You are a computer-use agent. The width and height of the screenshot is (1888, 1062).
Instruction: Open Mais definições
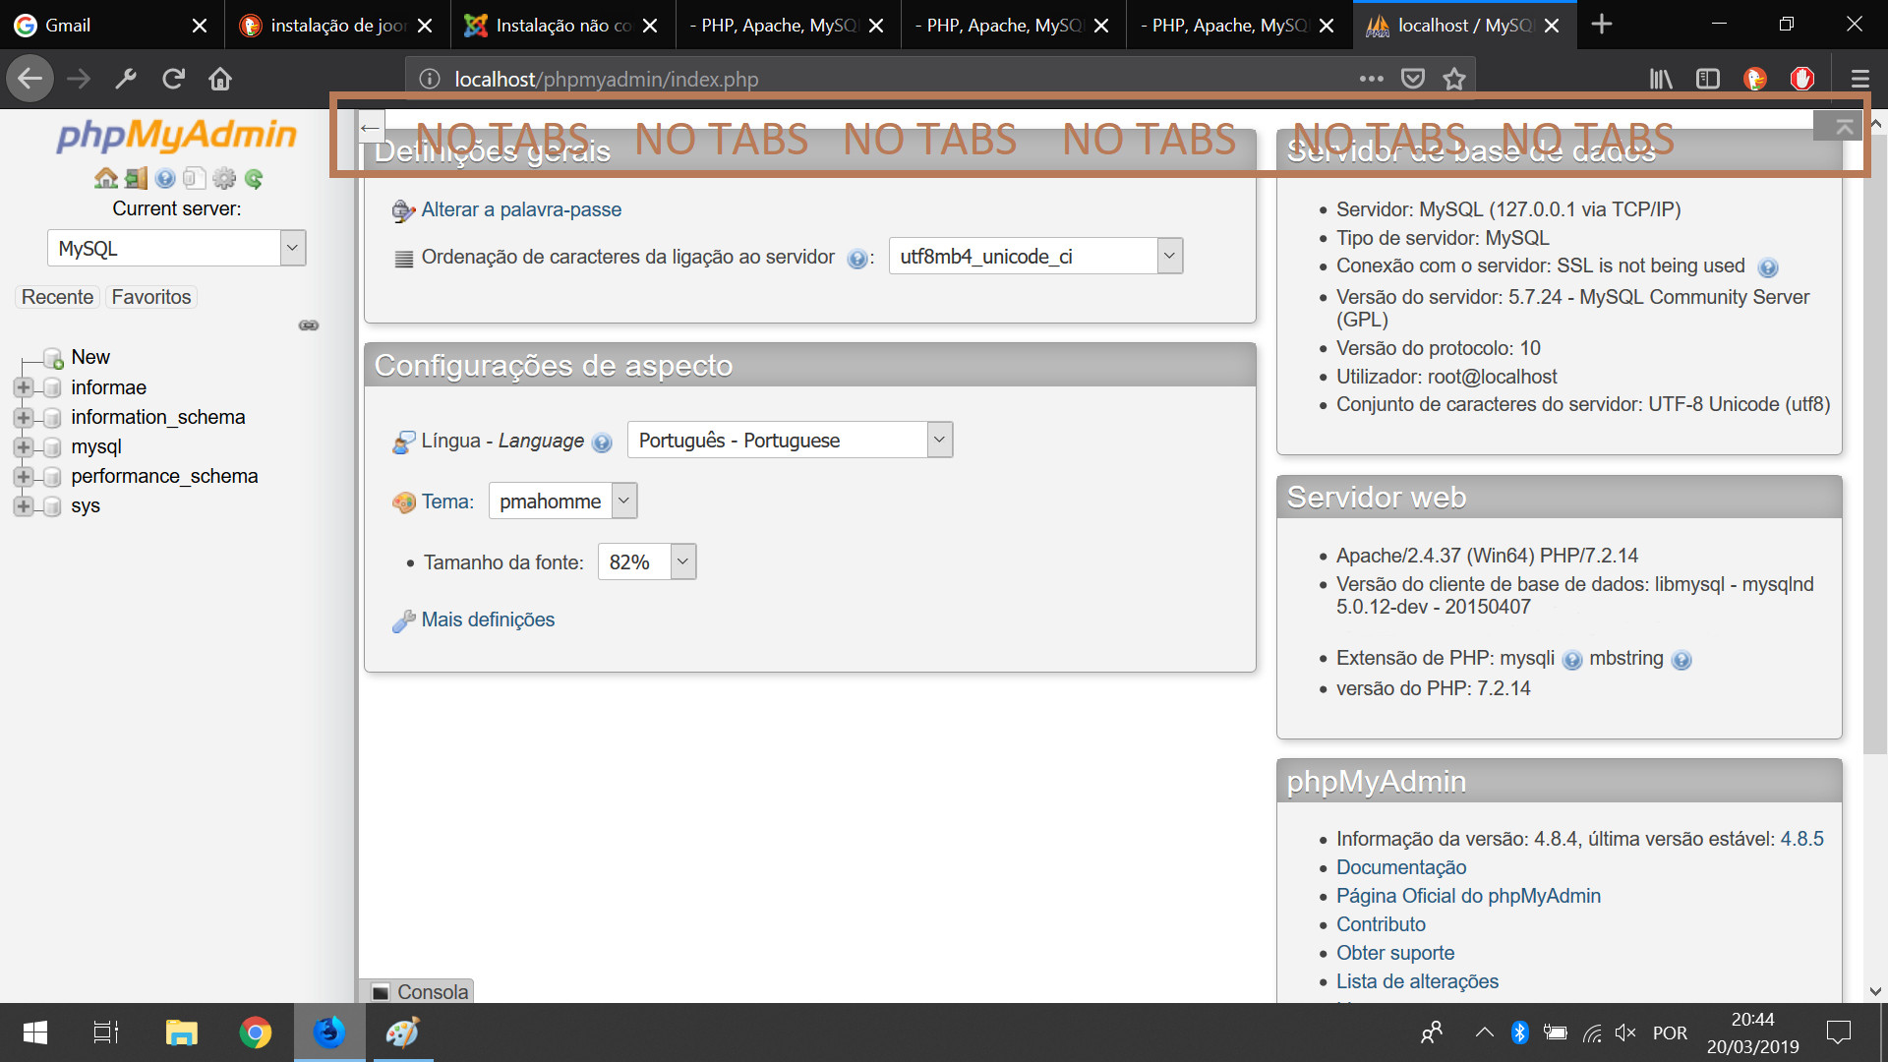tap(487, 619)
